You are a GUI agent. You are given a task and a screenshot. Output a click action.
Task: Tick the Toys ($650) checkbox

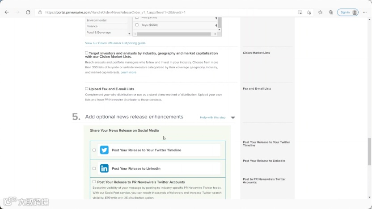click(137, 25)
